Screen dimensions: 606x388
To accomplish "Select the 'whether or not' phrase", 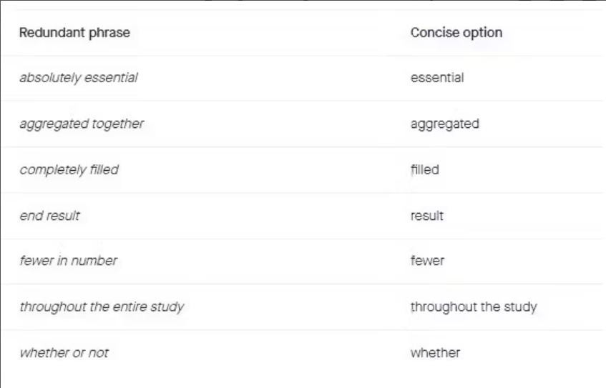I will (64, 352).
